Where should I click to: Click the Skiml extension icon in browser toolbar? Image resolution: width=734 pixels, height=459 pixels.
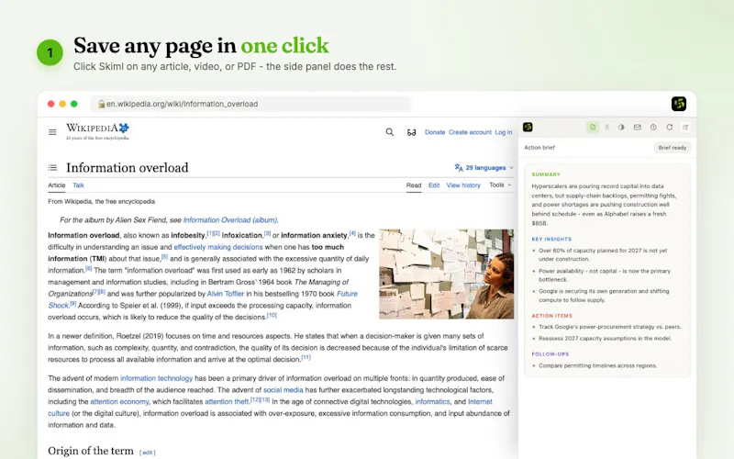click(x=679, y=104)
